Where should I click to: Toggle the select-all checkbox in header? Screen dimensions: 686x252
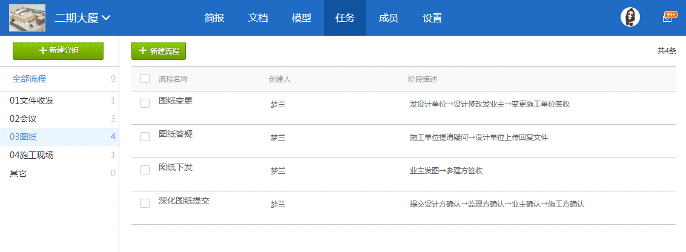coord(145,79)
